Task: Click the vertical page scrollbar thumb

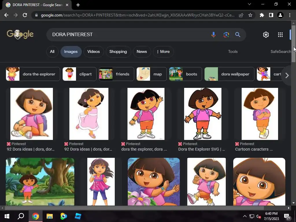Action: tap(293, 43)
